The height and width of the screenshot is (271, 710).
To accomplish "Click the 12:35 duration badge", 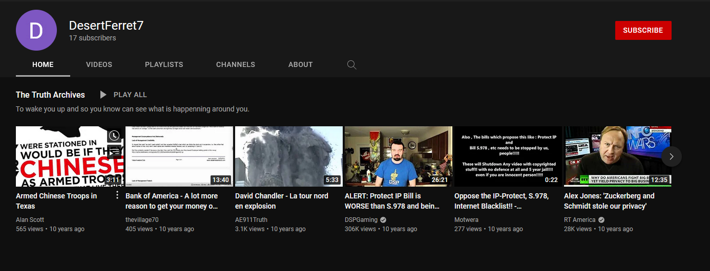I will [659, 180].
